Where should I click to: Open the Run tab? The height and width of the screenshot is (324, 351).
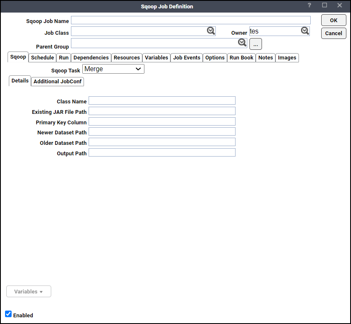(x=63, y=58)
